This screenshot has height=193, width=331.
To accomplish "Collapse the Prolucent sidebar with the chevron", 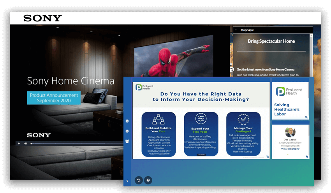I will [127, 181].
